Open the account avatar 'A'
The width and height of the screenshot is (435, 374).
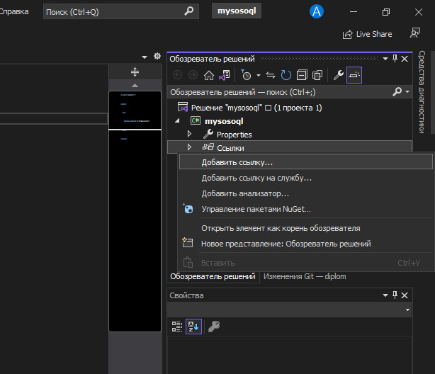coord(316,11)
